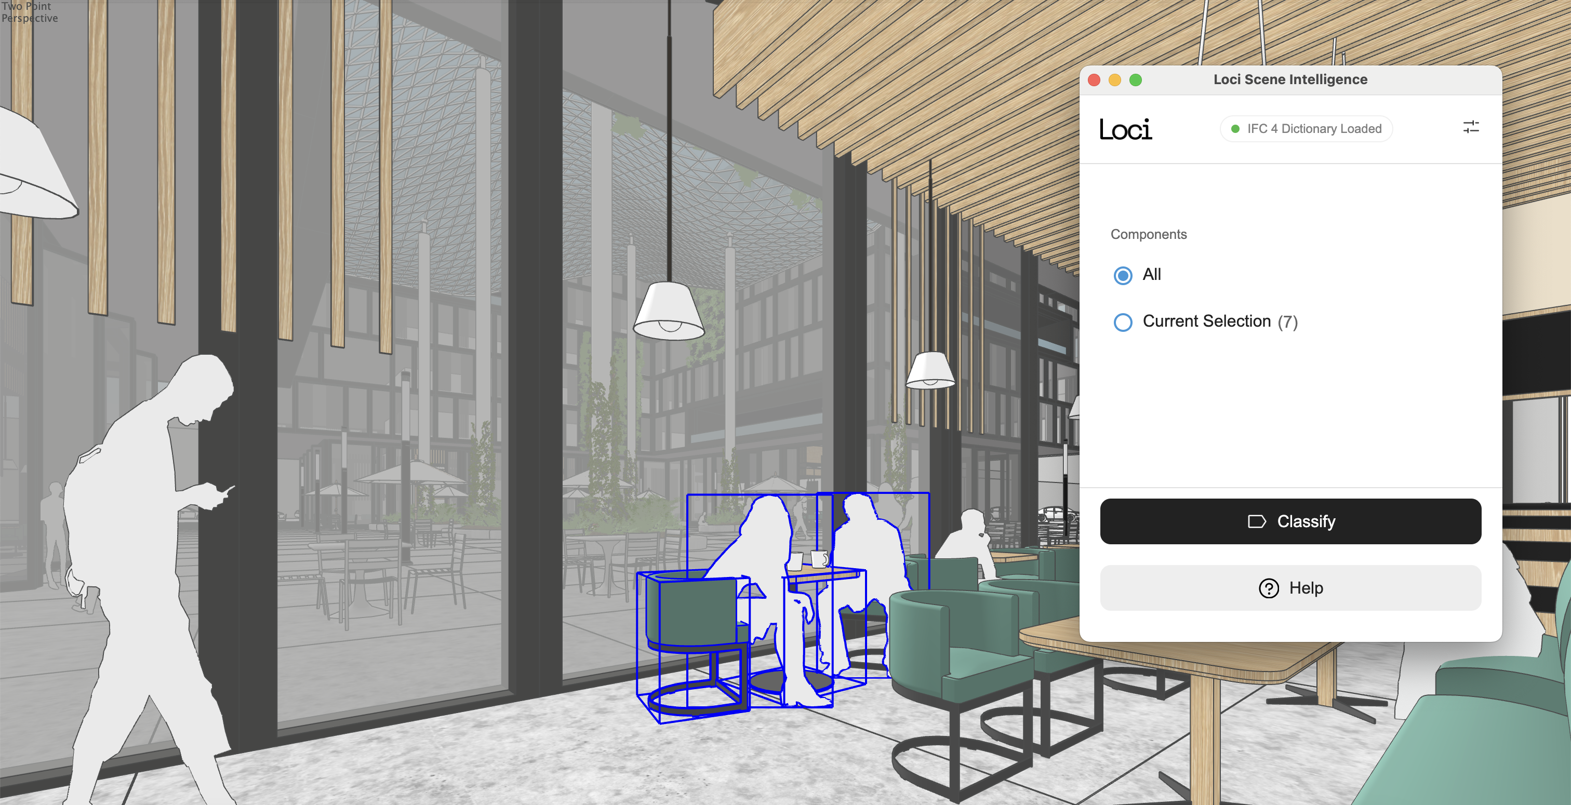Click the tag icon on Classify button
Viewport: 1571px width, 805px height.
pyautogui.click(x=1256, y=521)
